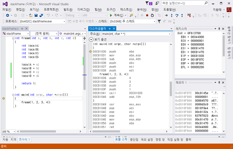Image resolution: width=233 pixels, height=149 pixels.
Task: Click the source editor vertical scrollbar thumb
Action: [x=85, y=67]
